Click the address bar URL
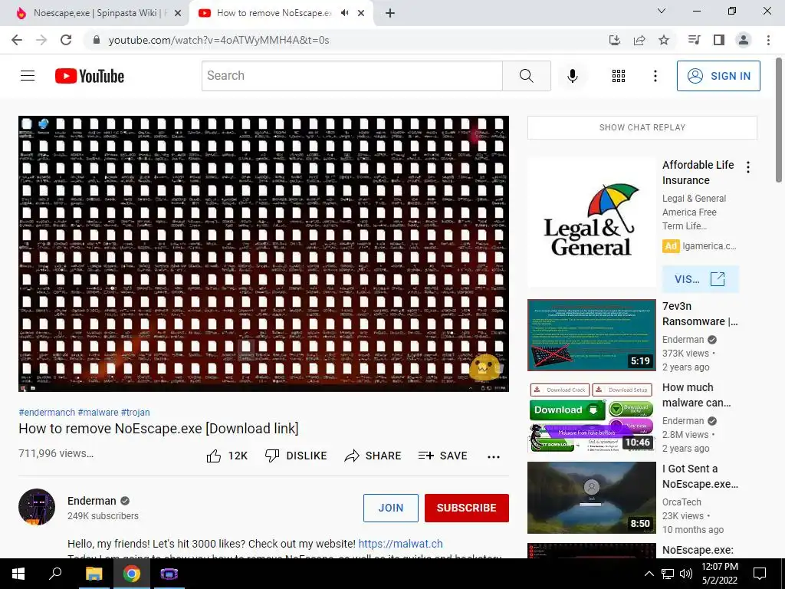The image size is (785, 589). click(x=218, y=40)
